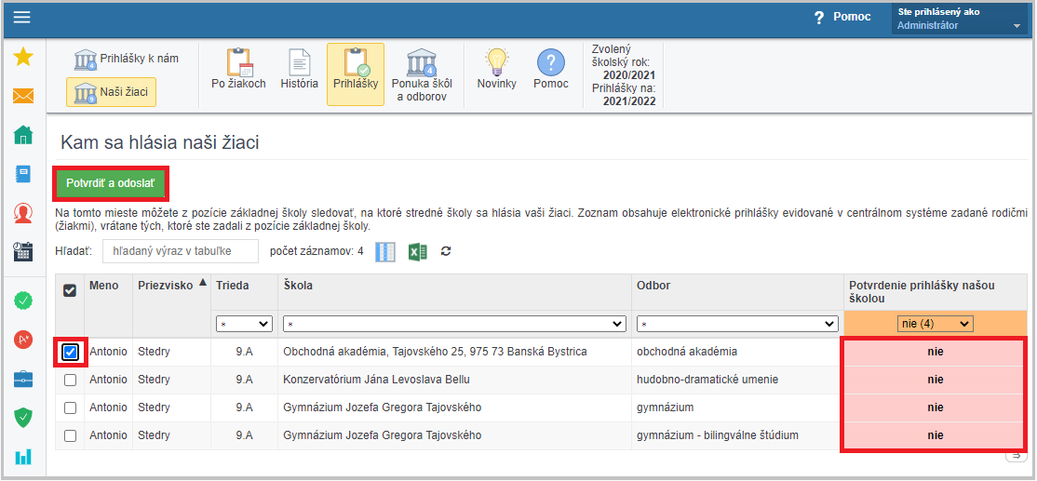
Task: Open the Administrátor account dropdown
Action: (x=960, y=20)
